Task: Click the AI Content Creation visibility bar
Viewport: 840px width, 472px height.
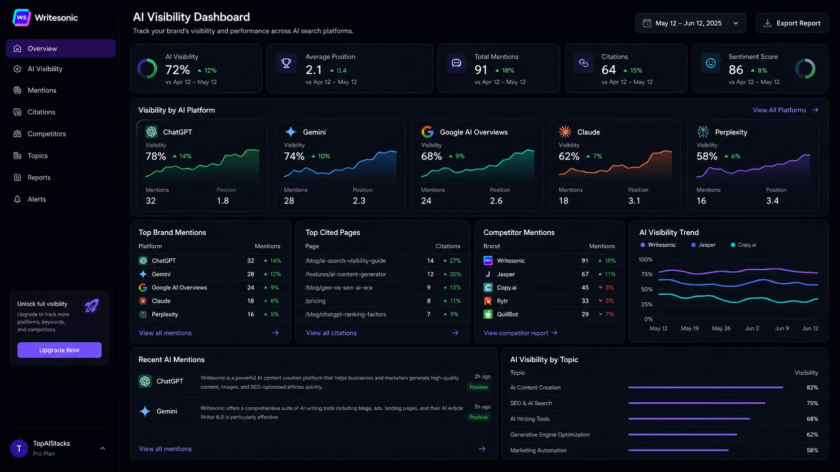Action: (705, 388)
